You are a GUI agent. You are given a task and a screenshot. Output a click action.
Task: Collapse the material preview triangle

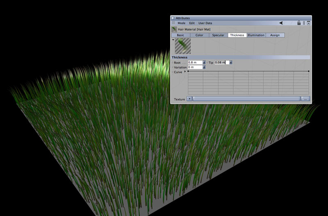[173, 40]
